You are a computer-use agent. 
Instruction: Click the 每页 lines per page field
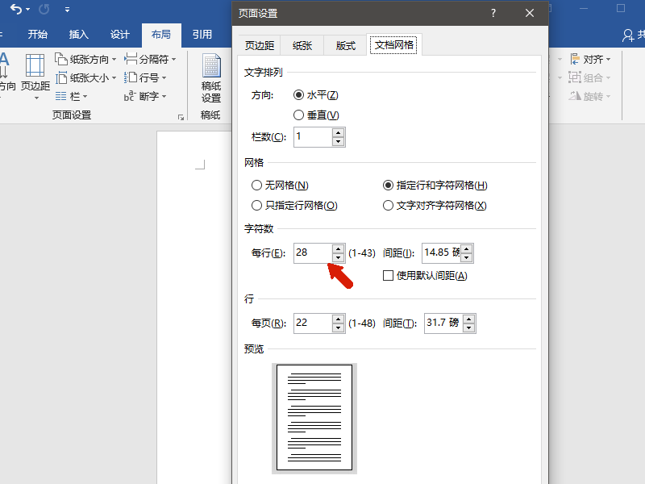pyautogui.click(x=313, y=323)
